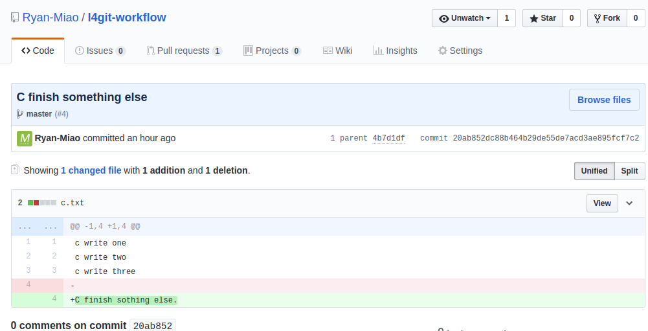Switch to the Insights tab
This screenshot has width=648, height=331.
click(x=395, y=51)
